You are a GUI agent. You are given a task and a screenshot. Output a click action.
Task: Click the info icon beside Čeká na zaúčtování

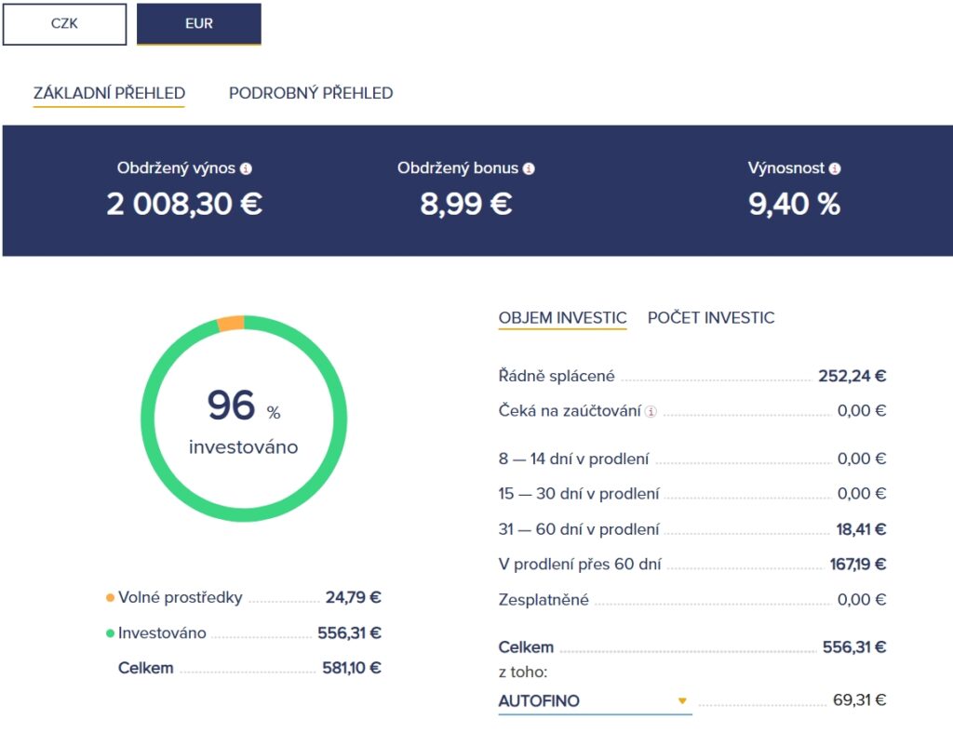coord(652,410)
